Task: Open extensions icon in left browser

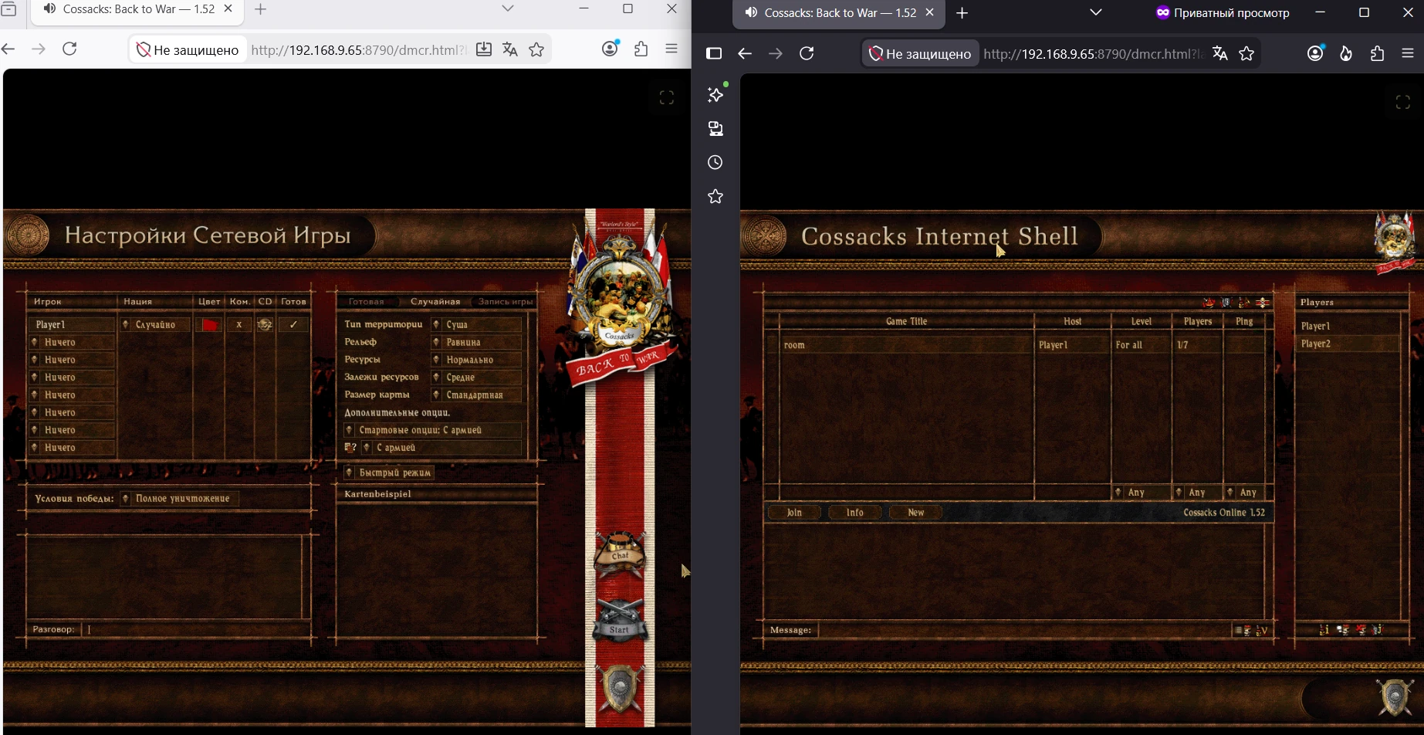Action: [x=641, y=49]
